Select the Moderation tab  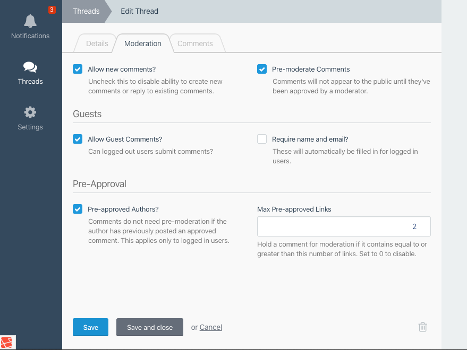click(143, 43)
